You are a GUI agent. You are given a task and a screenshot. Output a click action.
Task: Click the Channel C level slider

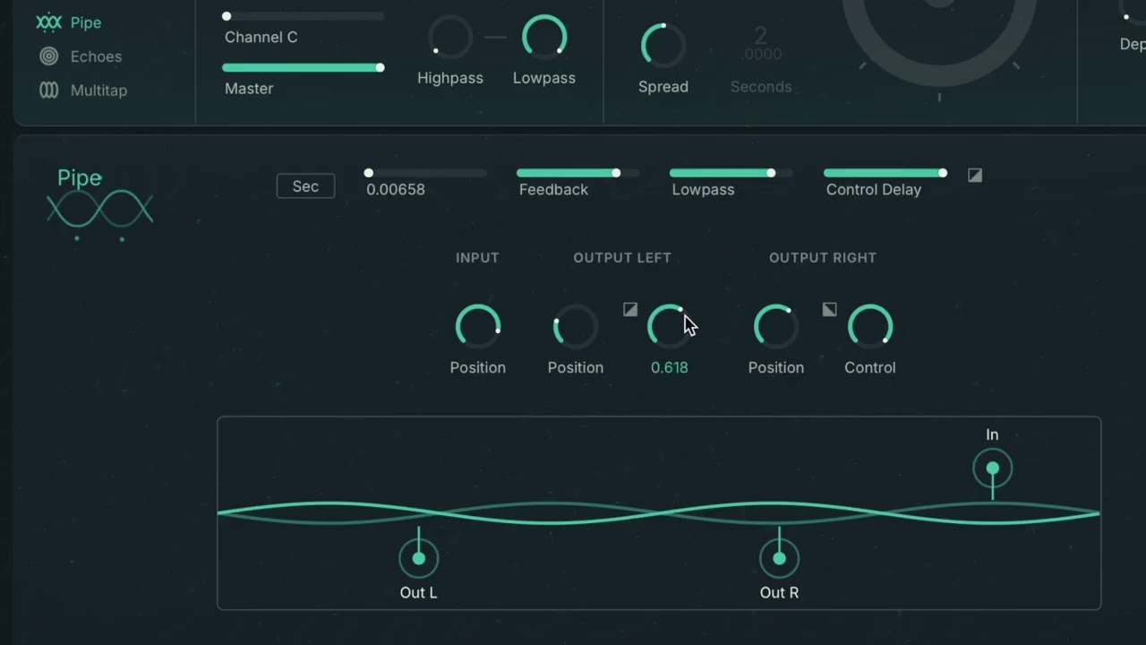304,16
